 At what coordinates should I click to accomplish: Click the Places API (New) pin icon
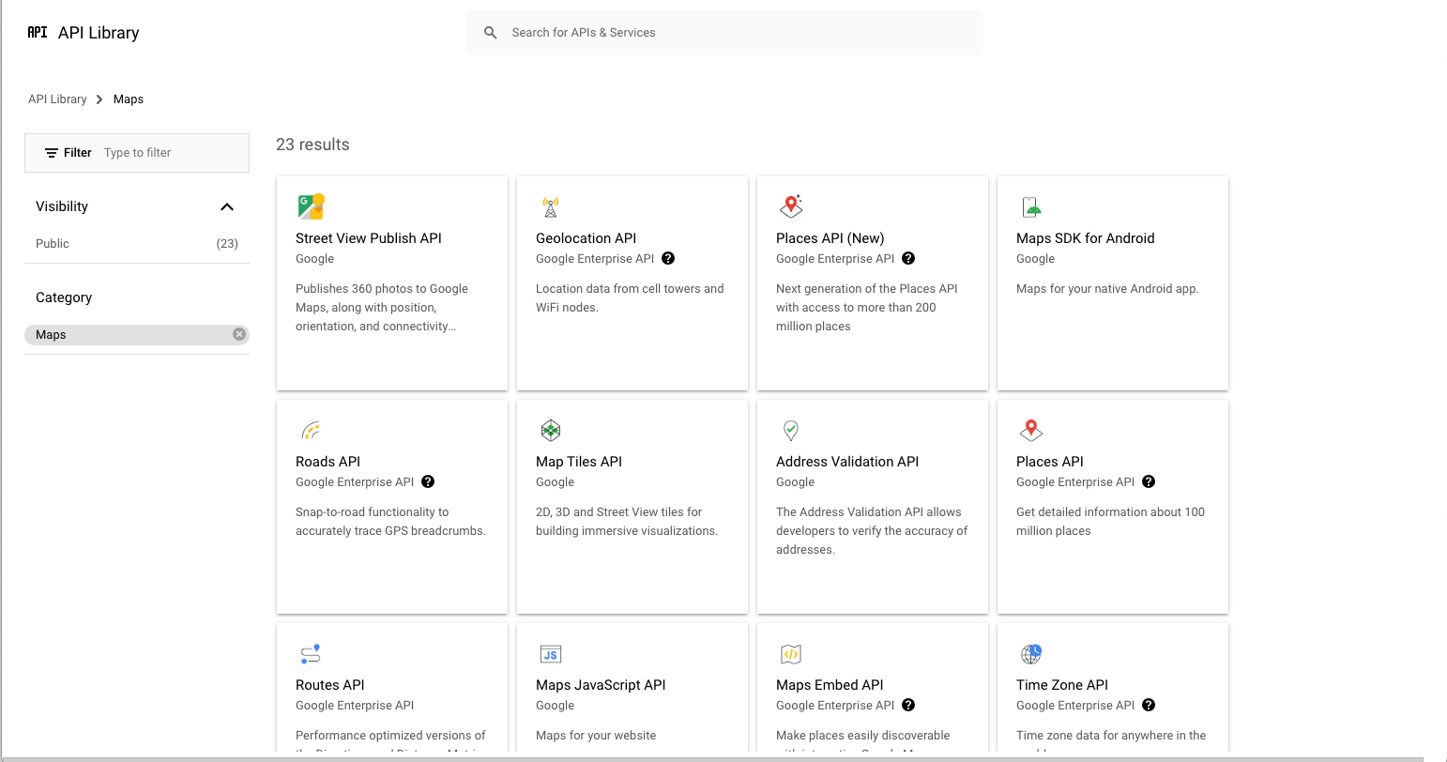click(x=791, y=206)
